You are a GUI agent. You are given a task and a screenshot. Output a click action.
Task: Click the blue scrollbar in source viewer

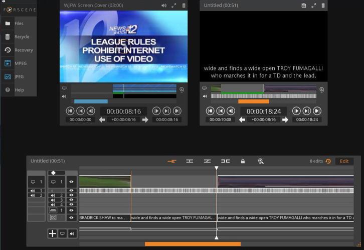pyautogui.click(x=91, y=101)
